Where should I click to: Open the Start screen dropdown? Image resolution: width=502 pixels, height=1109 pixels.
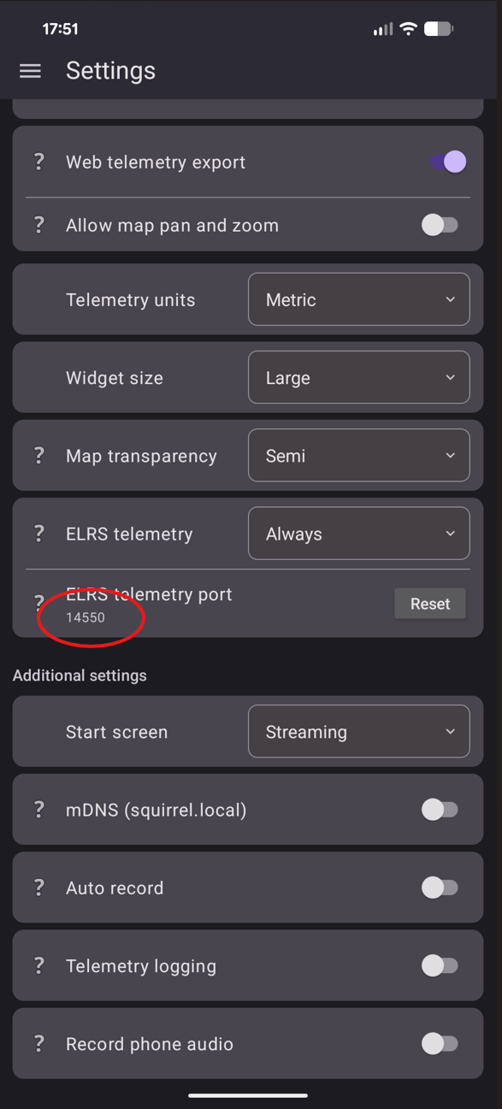(358, 731)
